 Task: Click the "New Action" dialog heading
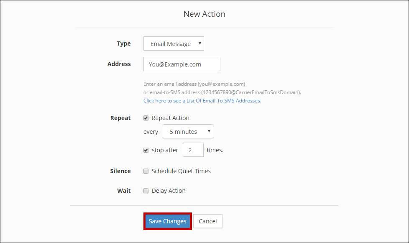pyautogui.click(x=204, y=14)
